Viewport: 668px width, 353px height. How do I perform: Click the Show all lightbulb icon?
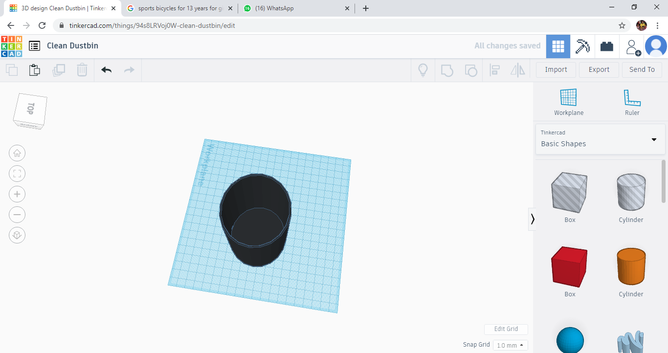[423, 70]
